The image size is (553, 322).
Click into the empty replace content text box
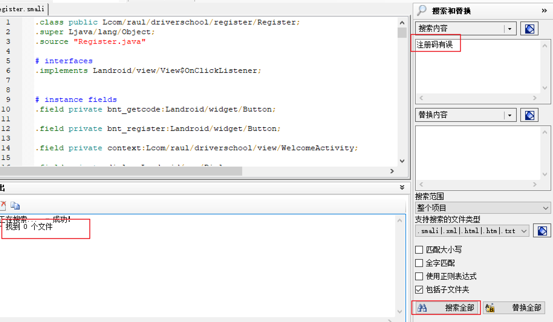(478, 153)
